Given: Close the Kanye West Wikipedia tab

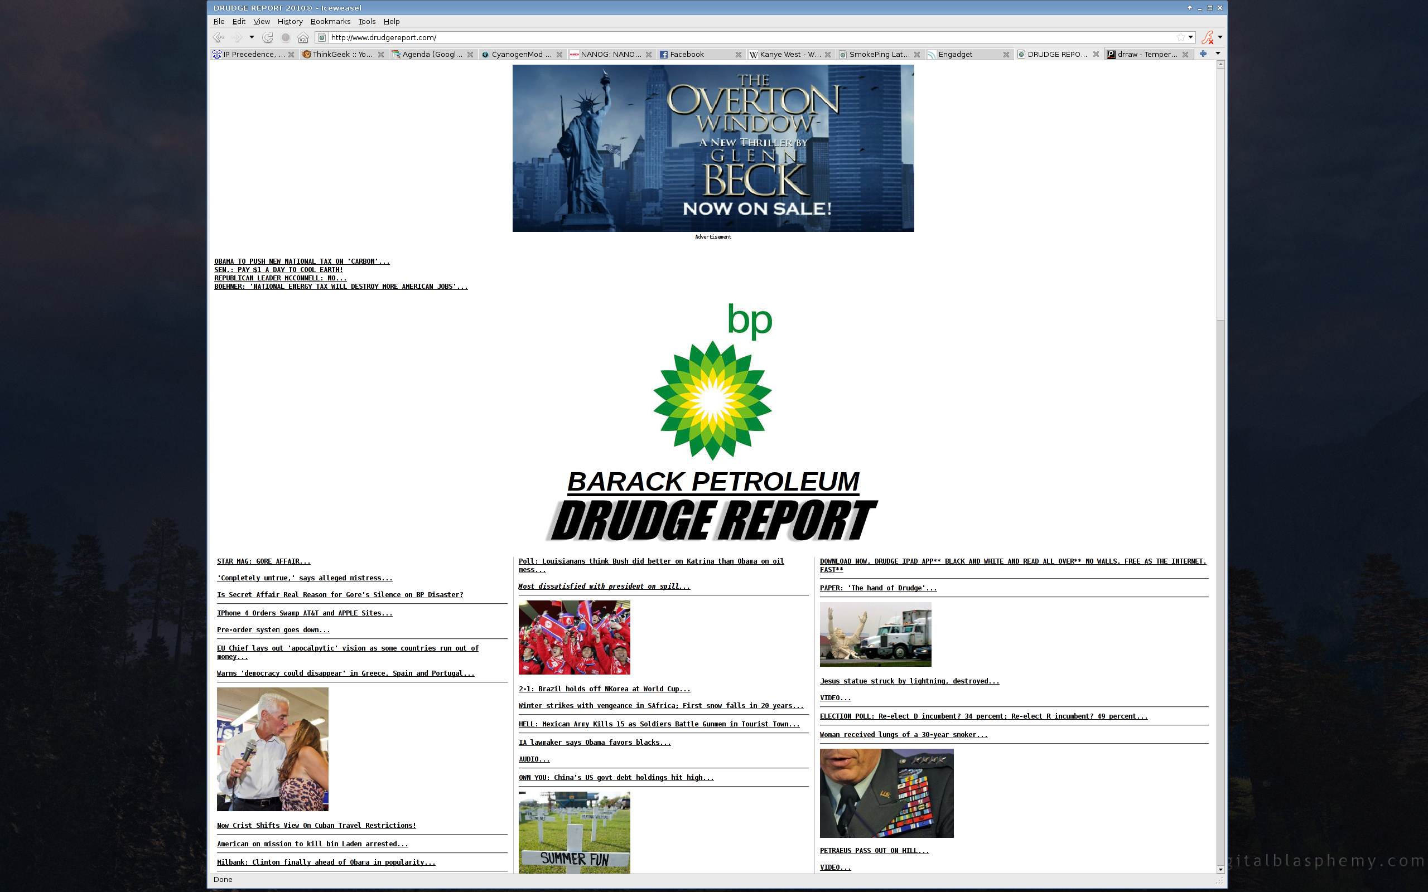Looking at the screenshot, I should tap(828, 54).
